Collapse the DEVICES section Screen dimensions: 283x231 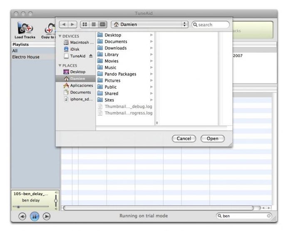(x=60, y=36)
